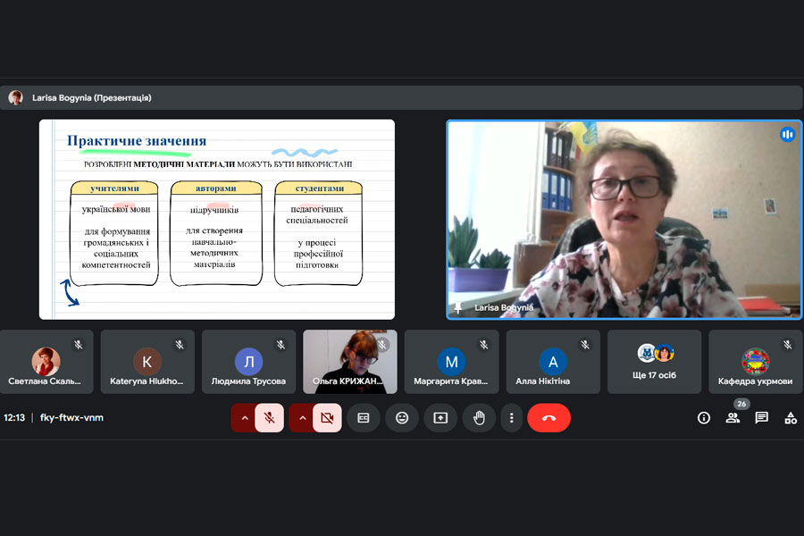
Task: Click the Светлана Скаль... participant tile
Action: [46, 362]
